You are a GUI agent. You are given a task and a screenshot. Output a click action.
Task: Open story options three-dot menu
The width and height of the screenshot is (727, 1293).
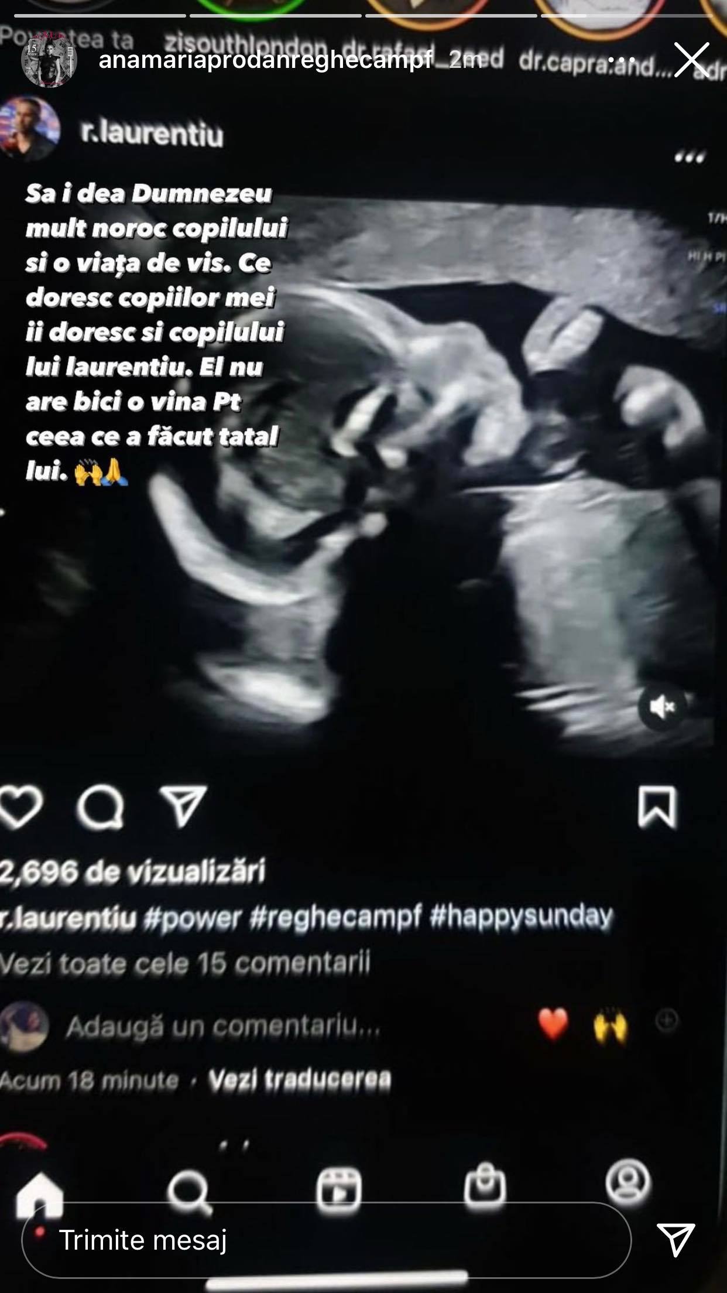(621, 59)
